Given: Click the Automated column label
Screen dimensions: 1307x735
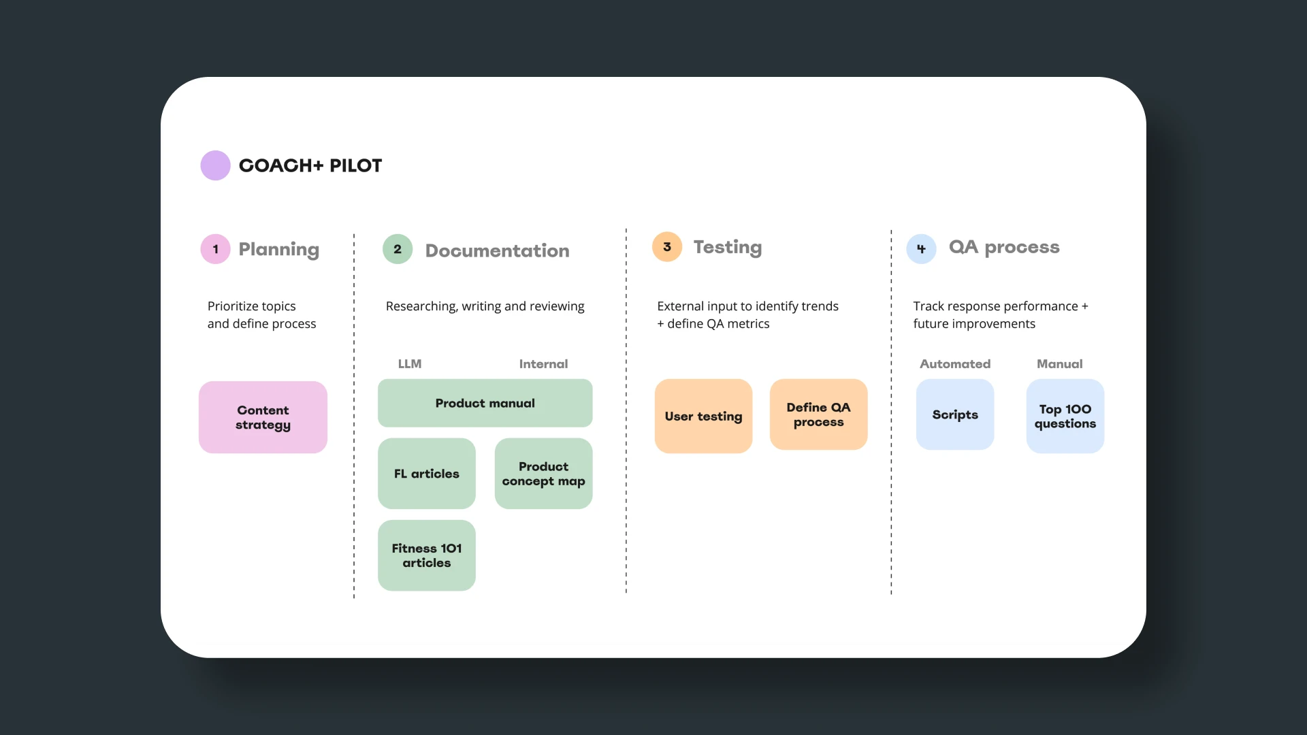Looking at the screenshot, I should [955, 364].
